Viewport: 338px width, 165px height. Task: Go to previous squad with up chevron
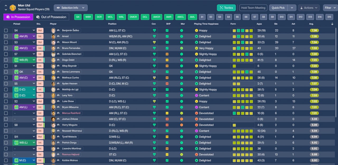tap(6, 5)
